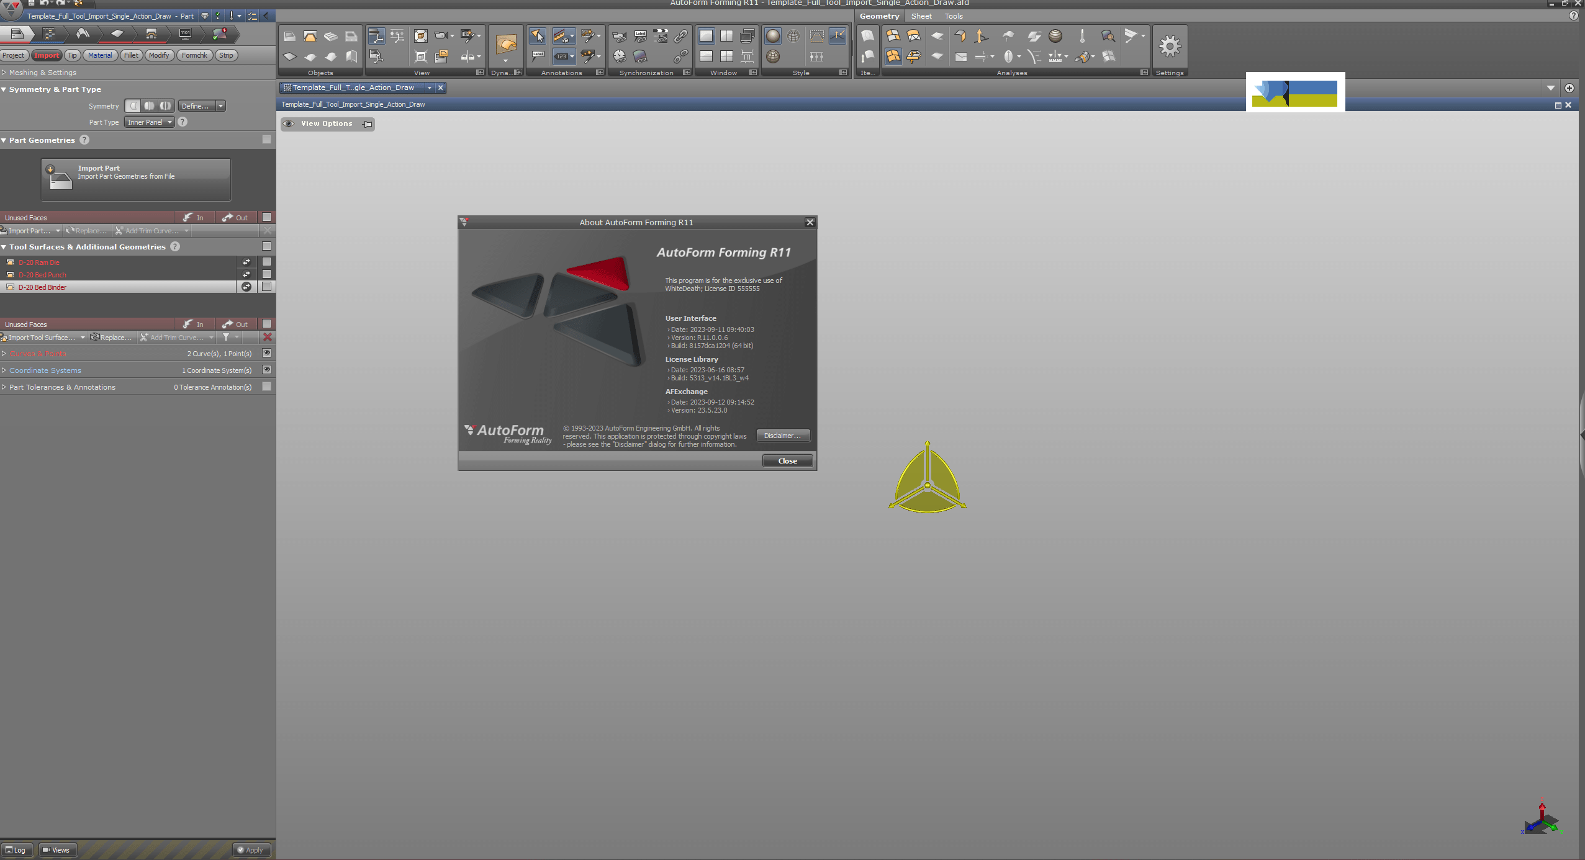This screenshot has width=1585, height=860.
Task: Click the thermometer analysis icon
Action: [x=1082, y=36]
